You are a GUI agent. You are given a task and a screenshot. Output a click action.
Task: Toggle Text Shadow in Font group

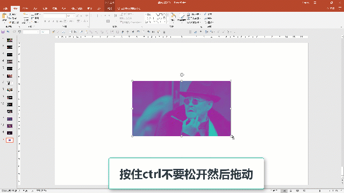coord(57,21)
